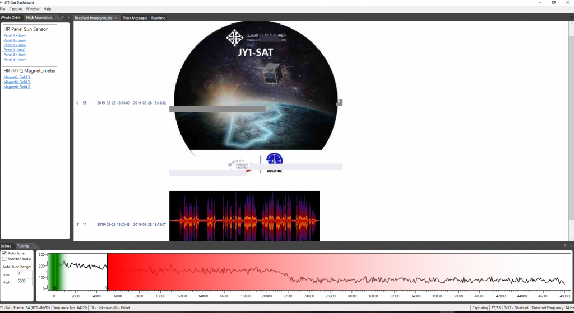Pin the left telemetry panel
The height and width of the screenshot is (313, 574).
tap(63, 17)
